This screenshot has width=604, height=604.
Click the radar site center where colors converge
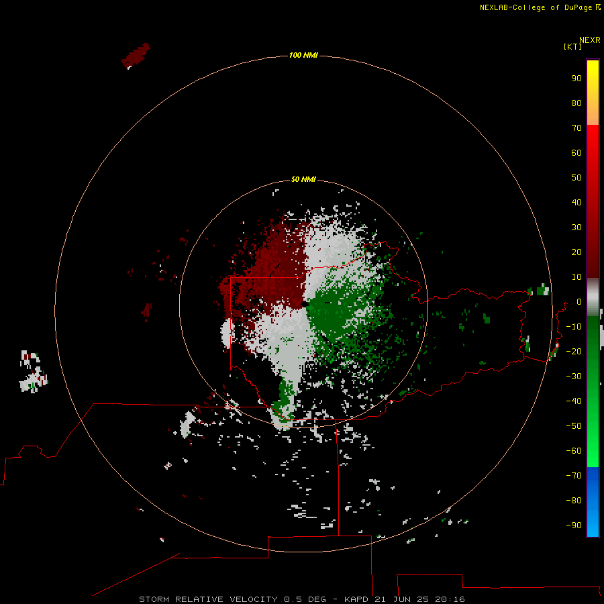pos(304,304)
